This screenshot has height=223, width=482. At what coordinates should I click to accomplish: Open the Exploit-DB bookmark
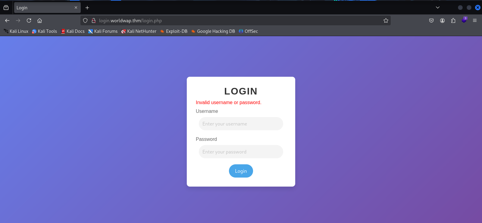(174, 31)
